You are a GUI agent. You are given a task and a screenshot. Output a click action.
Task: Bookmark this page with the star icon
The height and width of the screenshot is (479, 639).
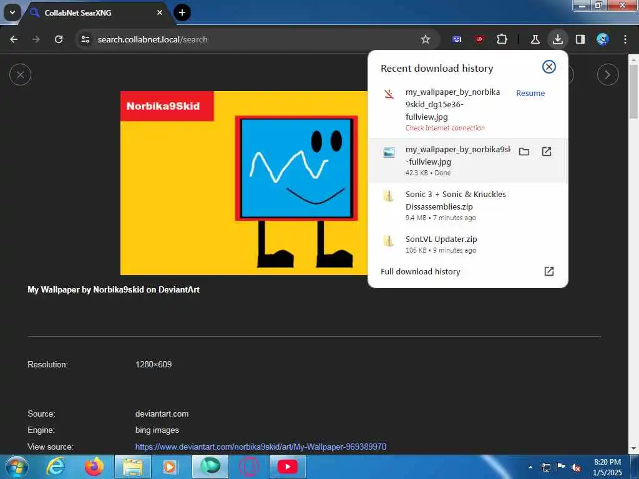(x=426, y=39)
